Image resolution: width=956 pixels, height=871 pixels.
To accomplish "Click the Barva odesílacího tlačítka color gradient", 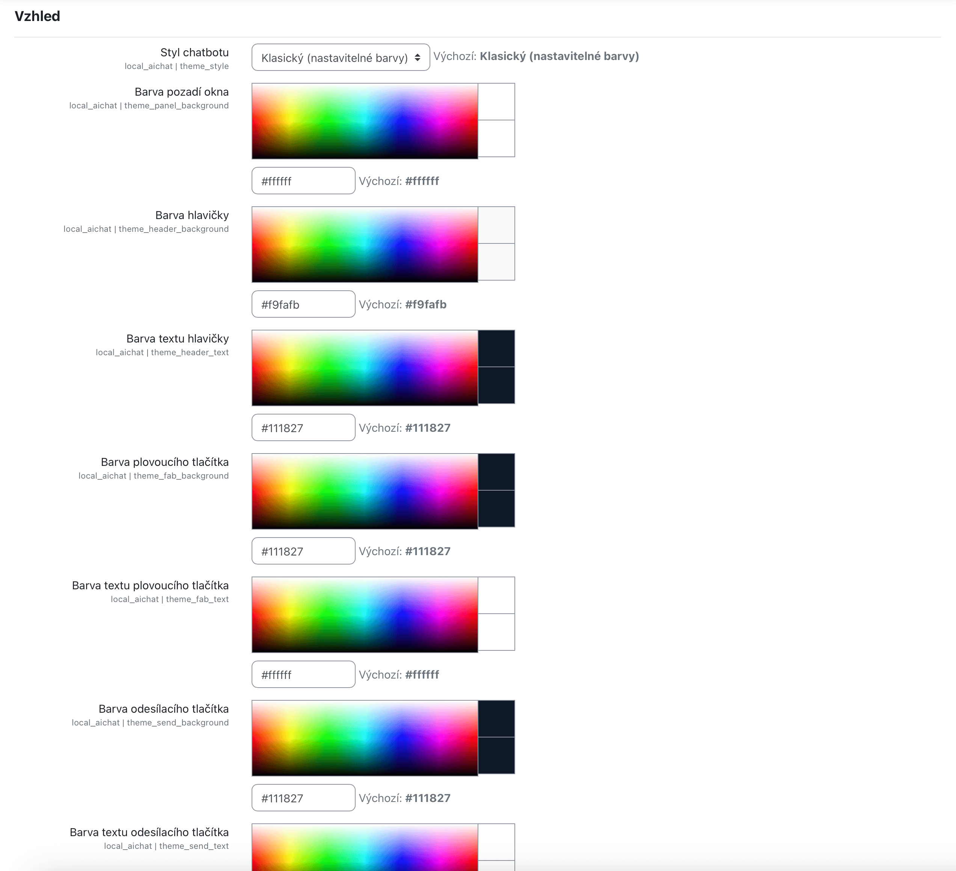I will point(365,738).
